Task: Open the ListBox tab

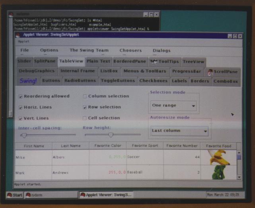Action: [x=109, y=71]
